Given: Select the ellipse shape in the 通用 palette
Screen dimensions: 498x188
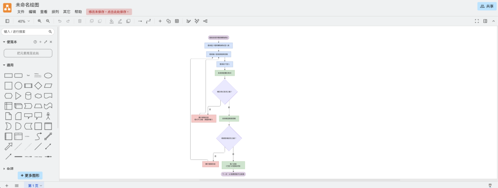Looking at the screenshot, I should [x=48, y=75].
